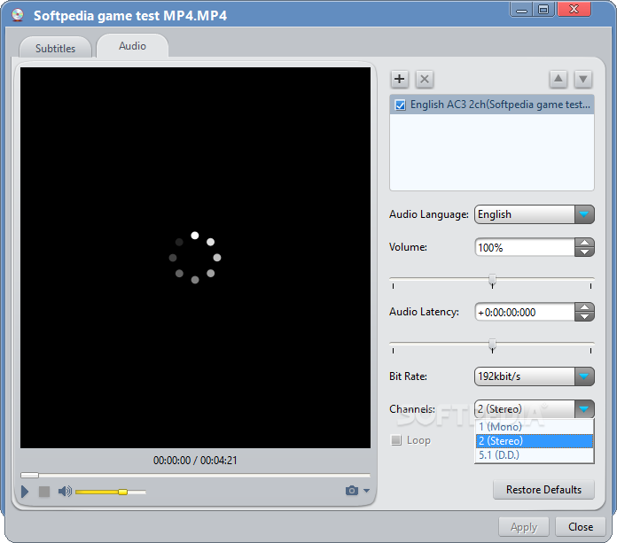Mute the preview speaker icon
The width and height of the screenshot is (617, 543).
[x=65, y=491]
